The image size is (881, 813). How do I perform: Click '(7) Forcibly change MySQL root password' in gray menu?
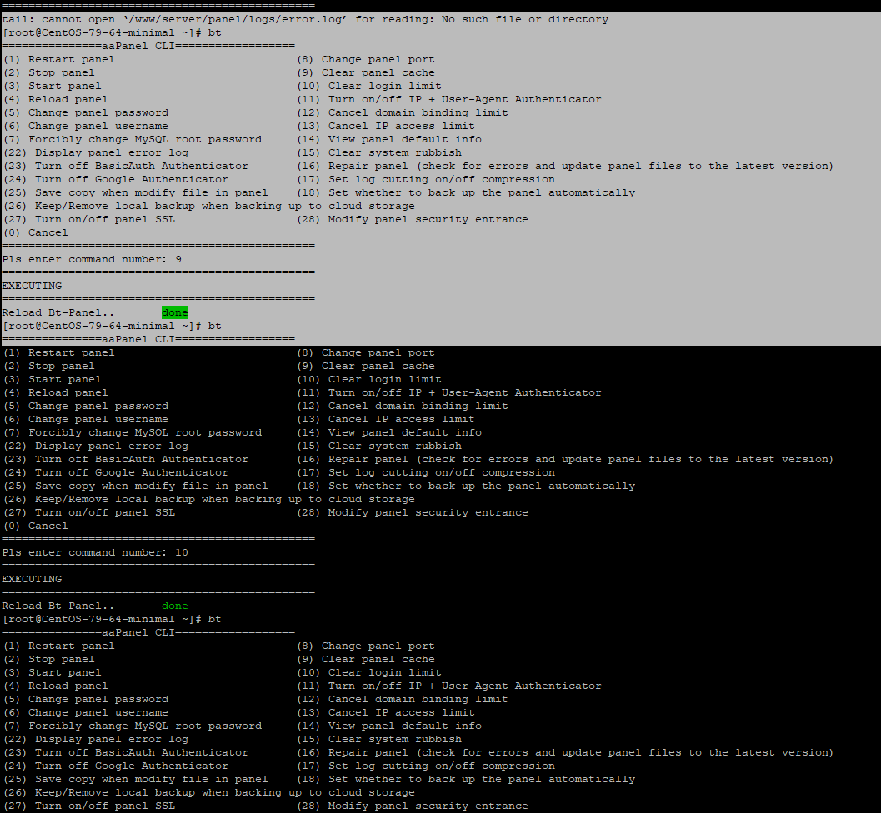coord(133,139)
